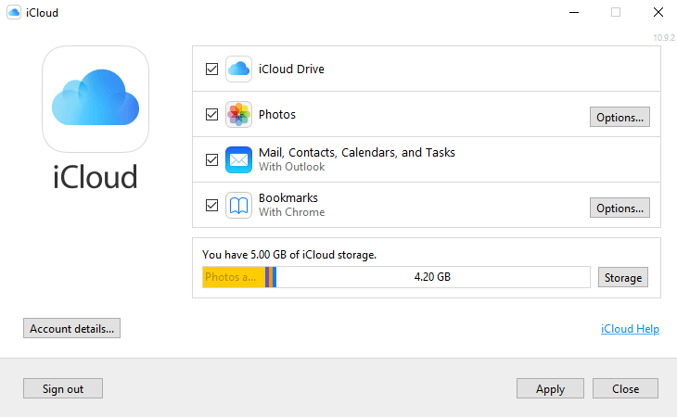Click the Close button at bottom
The image size is (677, 417).
[x=625, y=388]
